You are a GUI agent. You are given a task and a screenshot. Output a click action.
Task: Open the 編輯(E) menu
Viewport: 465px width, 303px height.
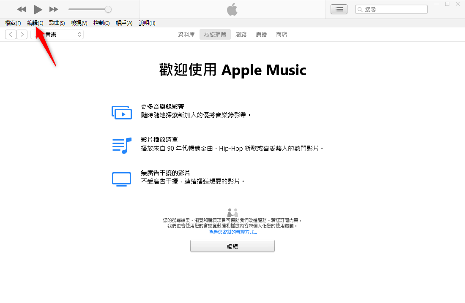coord(35,23)
